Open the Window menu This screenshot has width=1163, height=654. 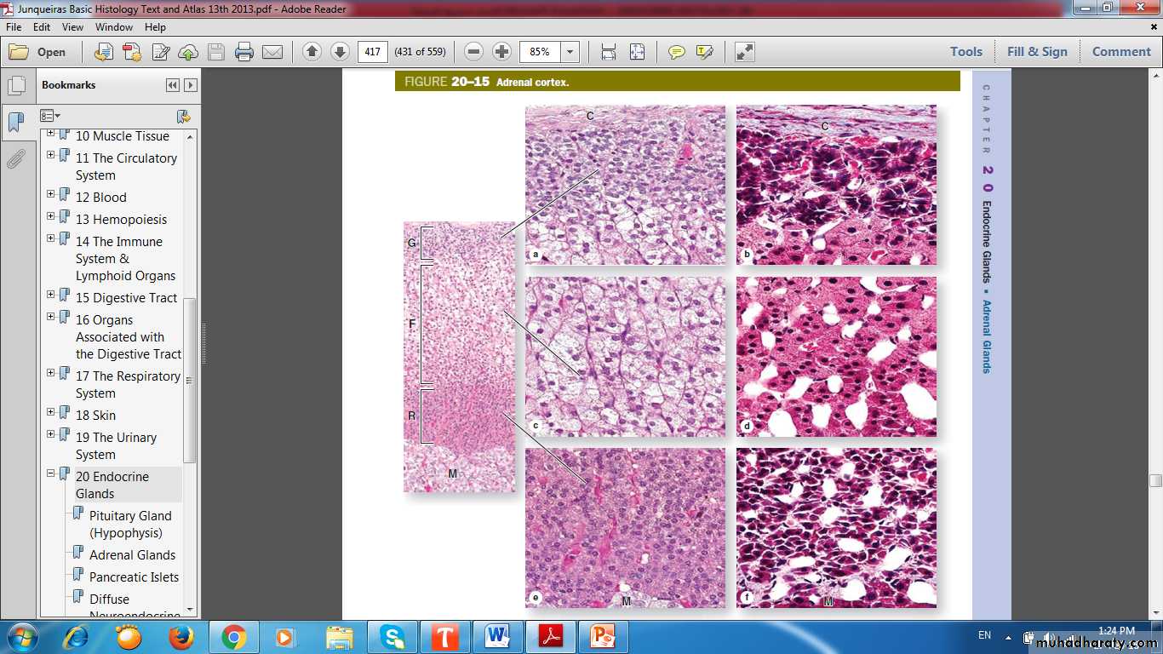coord(113,27)
